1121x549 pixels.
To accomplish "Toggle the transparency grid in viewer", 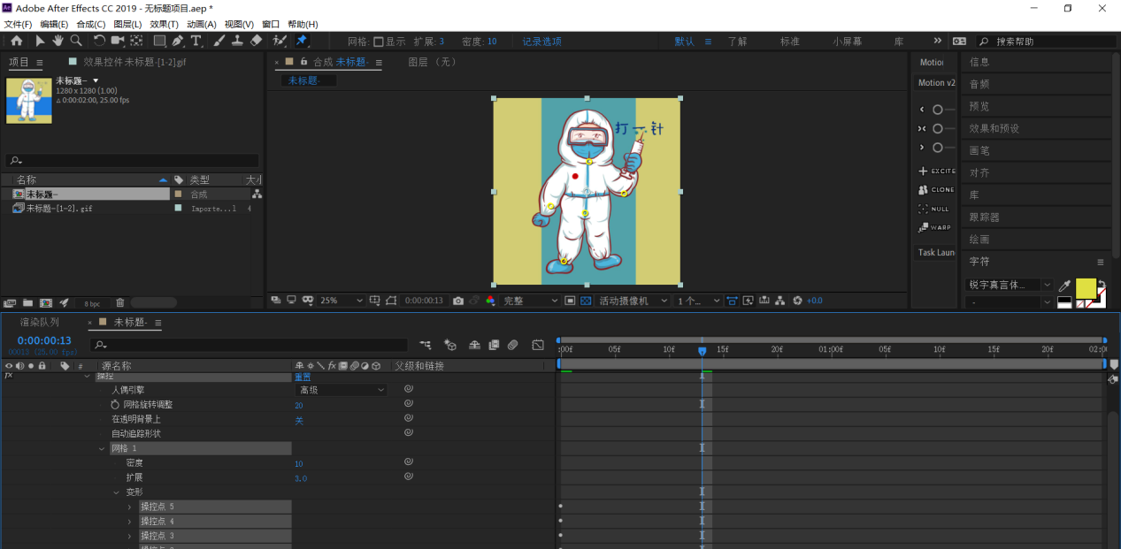I will (585, 301).
